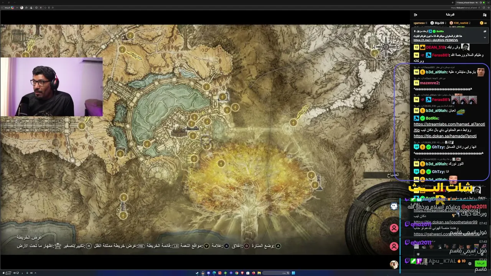Click the R zoom in/out prompt
This screenshot has height=276, width=491.
(x=77, y=246)
